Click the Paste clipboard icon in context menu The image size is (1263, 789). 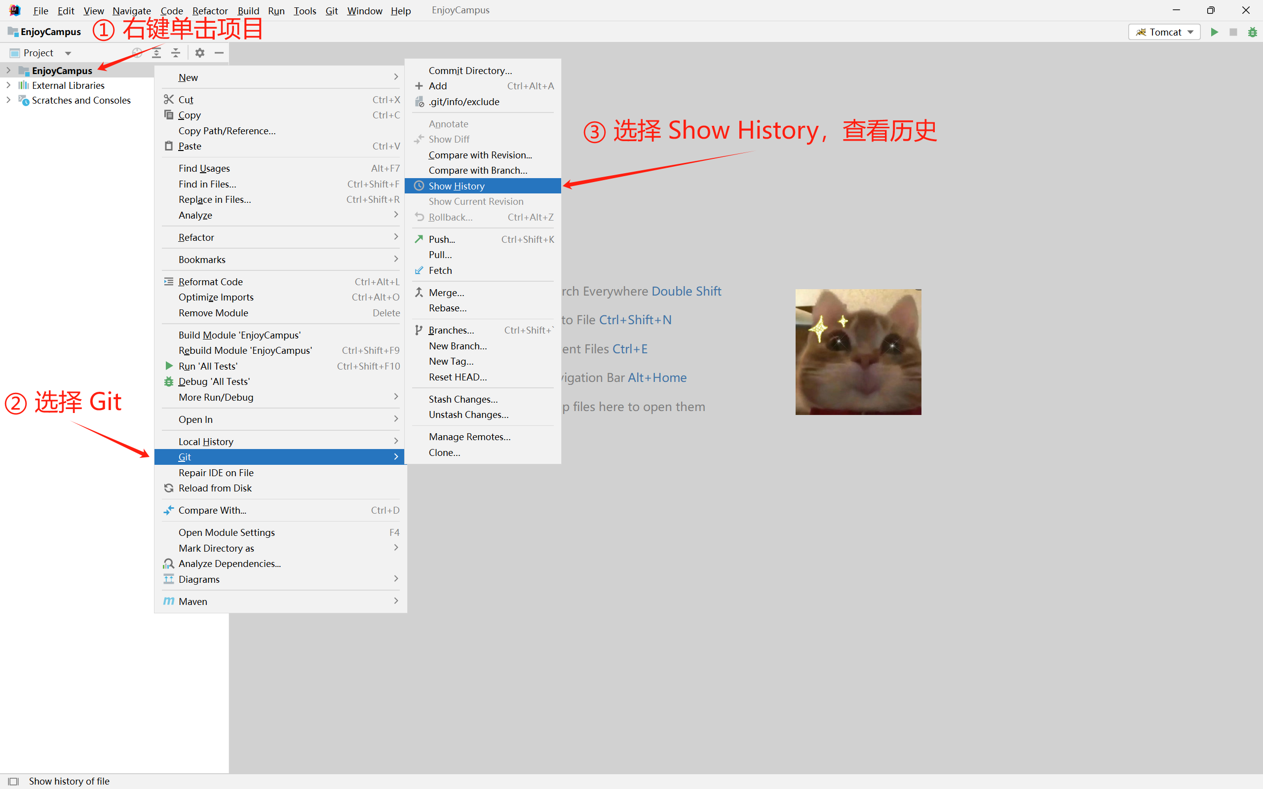(x=169, y=146)
